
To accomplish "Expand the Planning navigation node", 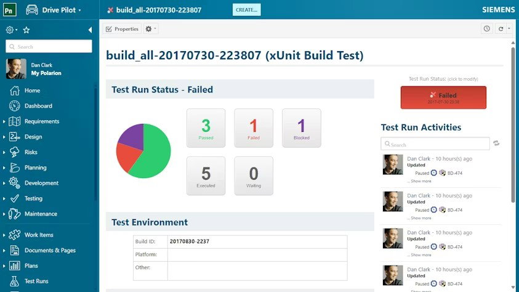I will (x=4, y=168).
